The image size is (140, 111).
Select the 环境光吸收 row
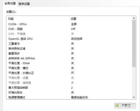[69, 93]
